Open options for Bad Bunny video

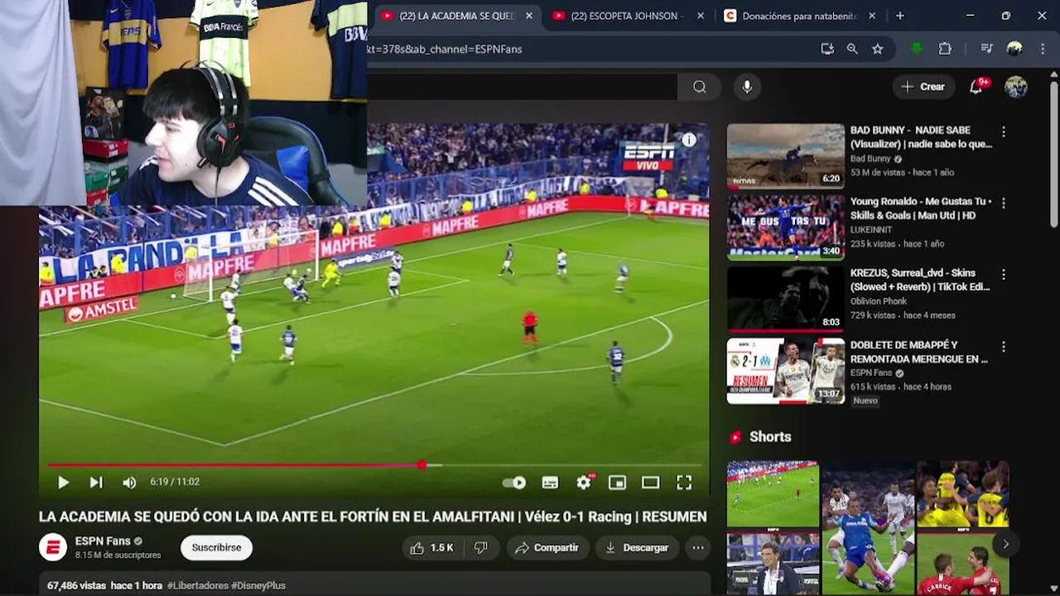tap(1004, 132)
